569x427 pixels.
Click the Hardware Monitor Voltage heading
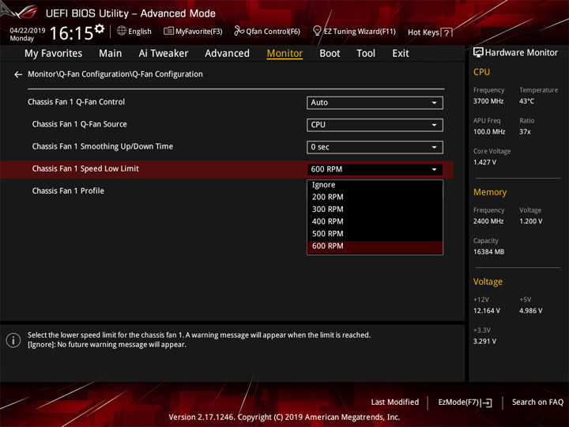click(x=488, y=282)
